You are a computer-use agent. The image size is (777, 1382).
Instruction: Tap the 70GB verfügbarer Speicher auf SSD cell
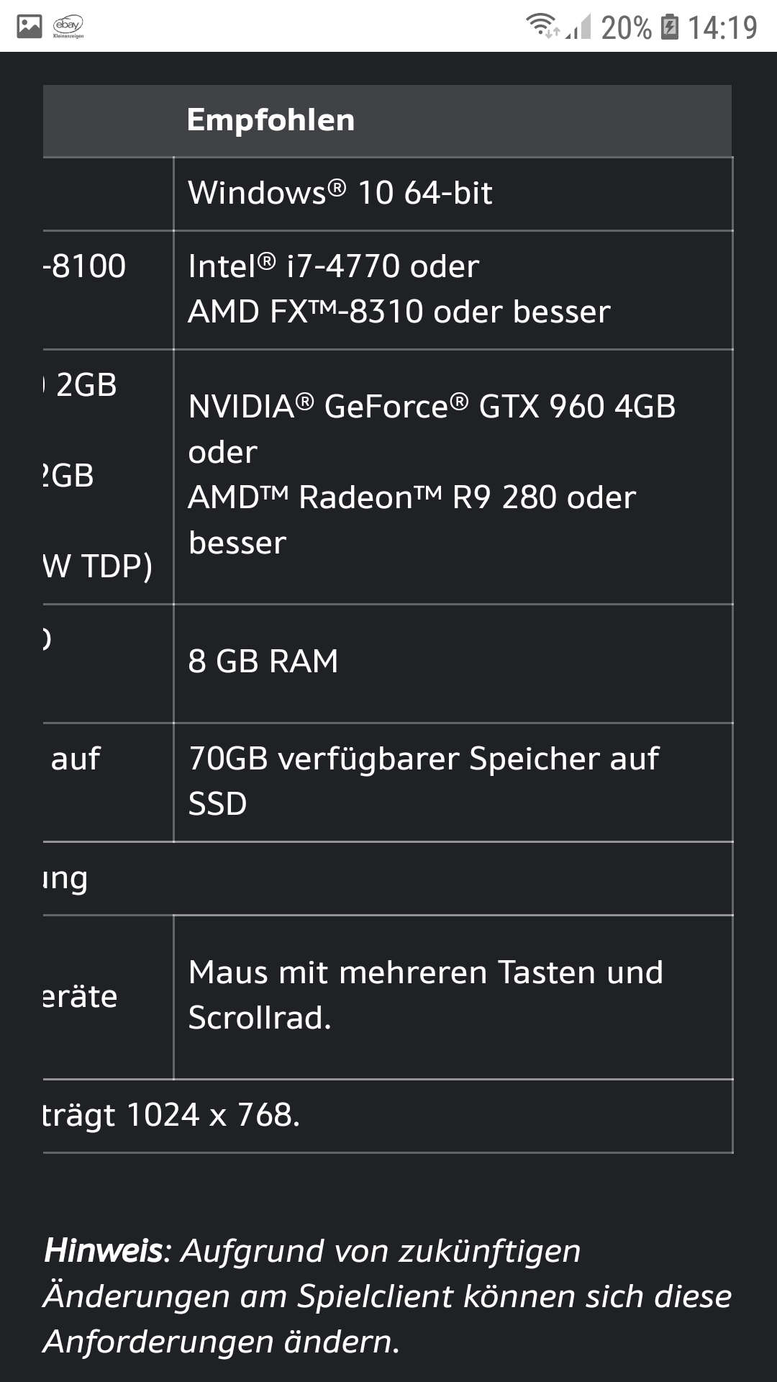453,782
